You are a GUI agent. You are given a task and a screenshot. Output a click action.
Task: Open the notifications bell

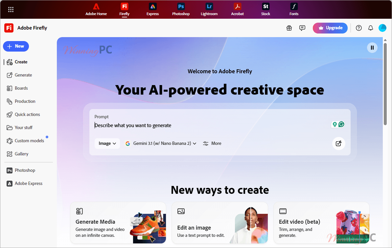371,28
